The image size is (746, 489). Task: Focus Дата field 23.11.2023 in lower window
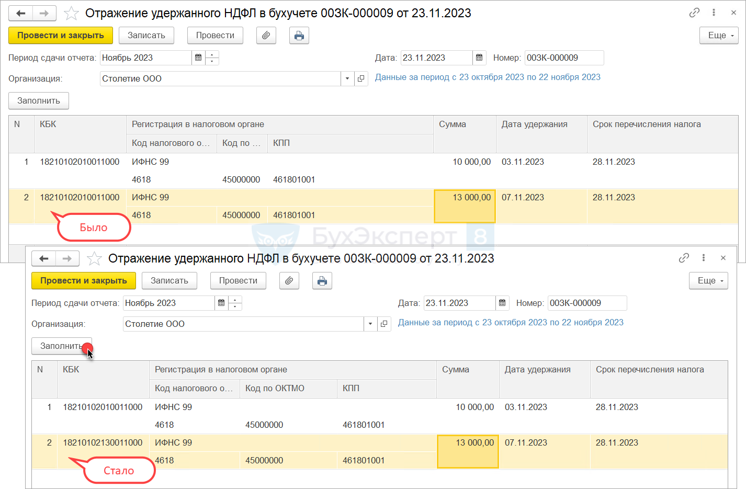click(x=459, y=303)
